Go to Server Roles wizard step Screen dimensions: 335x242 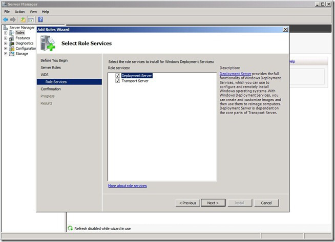[51, 68]
